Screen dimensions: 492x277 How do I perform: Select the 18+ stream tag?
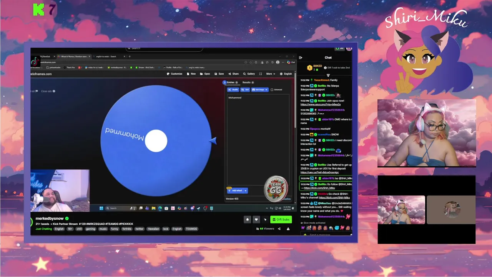[70, 229]
